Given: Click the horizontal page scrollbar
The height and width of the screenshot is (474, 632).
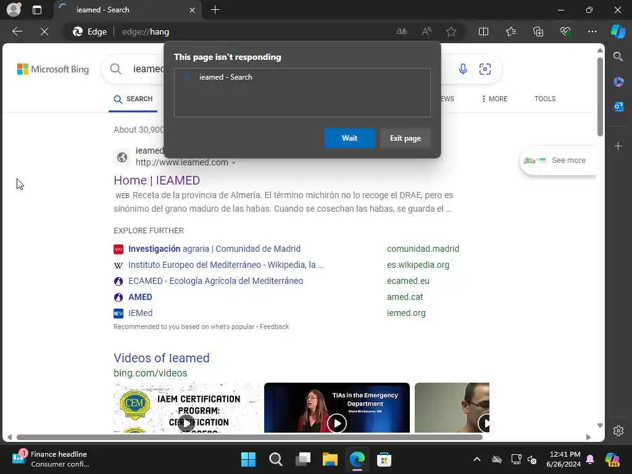Looking at the screenshot, I should [x=249, y=437].
